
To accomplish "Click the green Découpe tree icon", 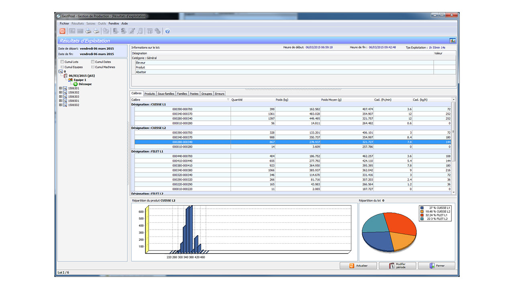I will click(75, 84).
